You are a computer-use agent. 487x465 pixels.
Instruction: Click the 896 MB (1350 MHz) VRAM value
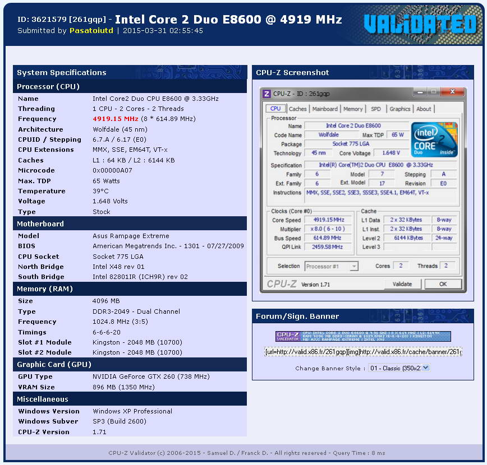pyautogui.click(x=123, y=387)
